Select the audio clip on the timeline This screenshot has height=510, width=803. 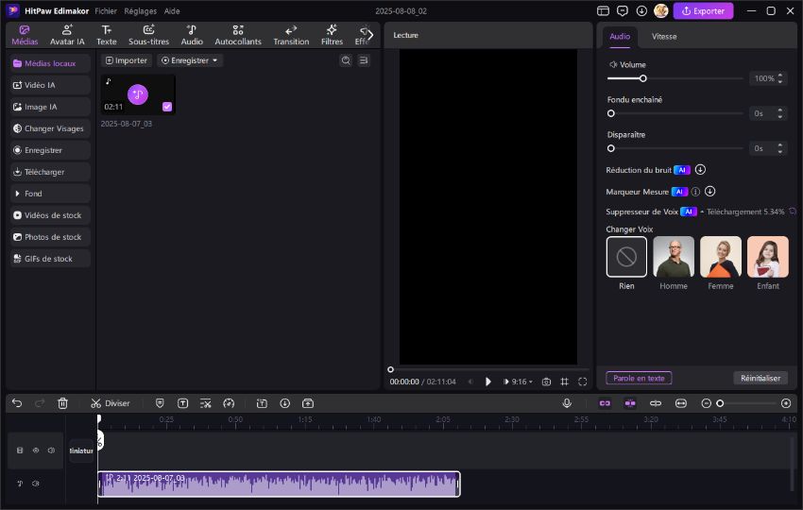coord(279,484)
